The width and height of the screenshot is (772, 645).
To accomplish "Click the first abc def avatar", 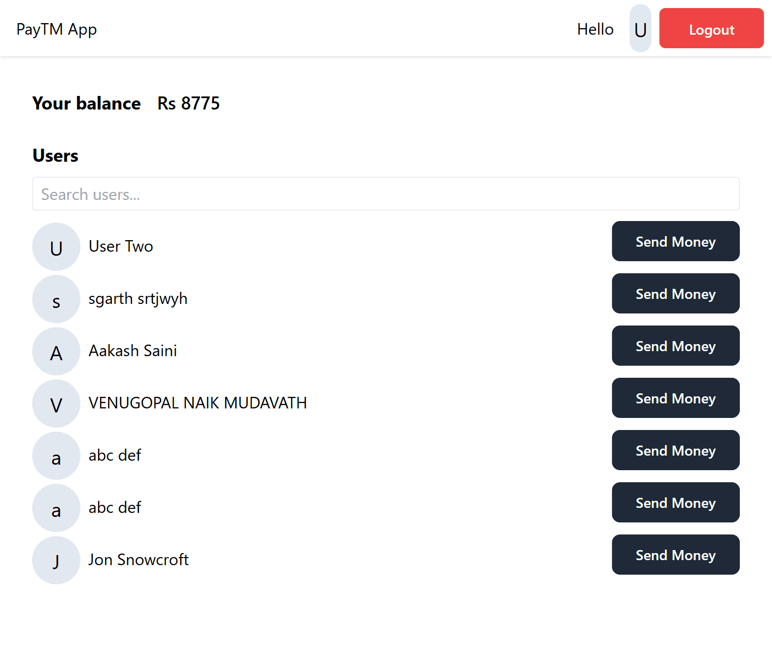I will coord(56,456).
